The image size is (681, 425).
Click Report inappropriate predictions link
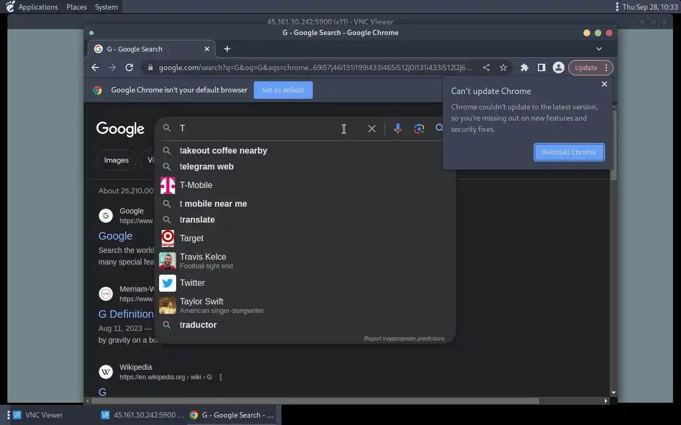coord(404,338)
